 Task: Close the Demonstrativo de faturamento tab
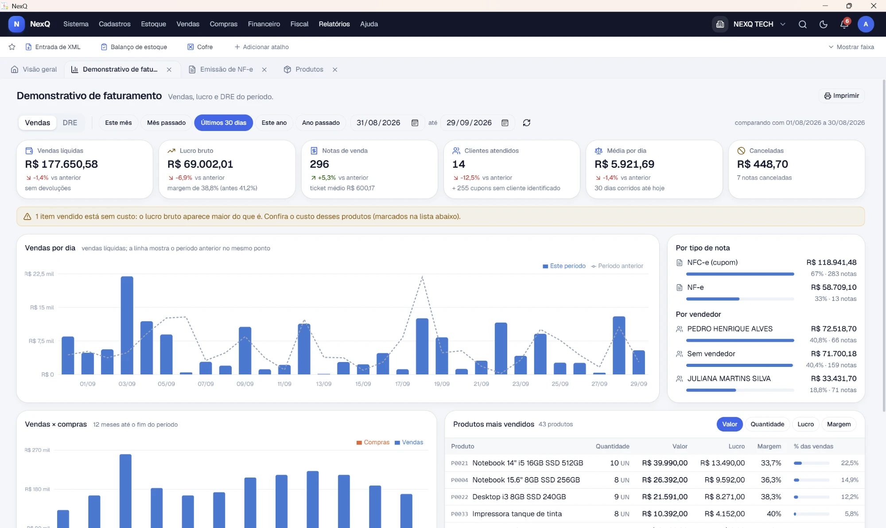[x=169, y=69]
